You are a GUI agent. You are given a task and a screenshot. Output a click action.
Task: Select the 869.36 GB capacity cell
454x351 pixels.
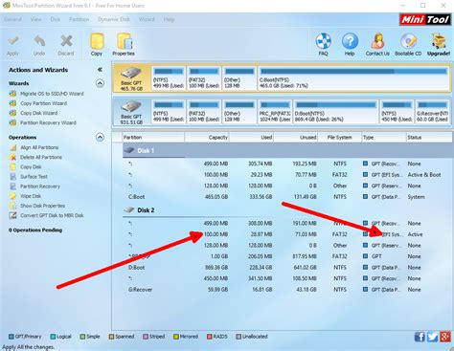216,268
